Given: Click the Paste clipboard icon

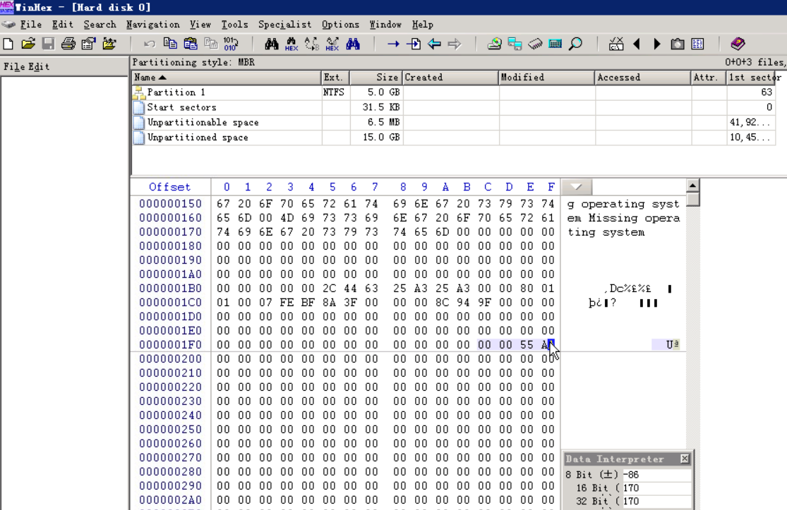Looking at the screenshot, I should (x=191, y=44).
